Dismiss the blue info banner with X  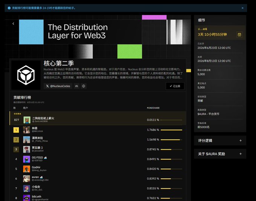point(242,8)
